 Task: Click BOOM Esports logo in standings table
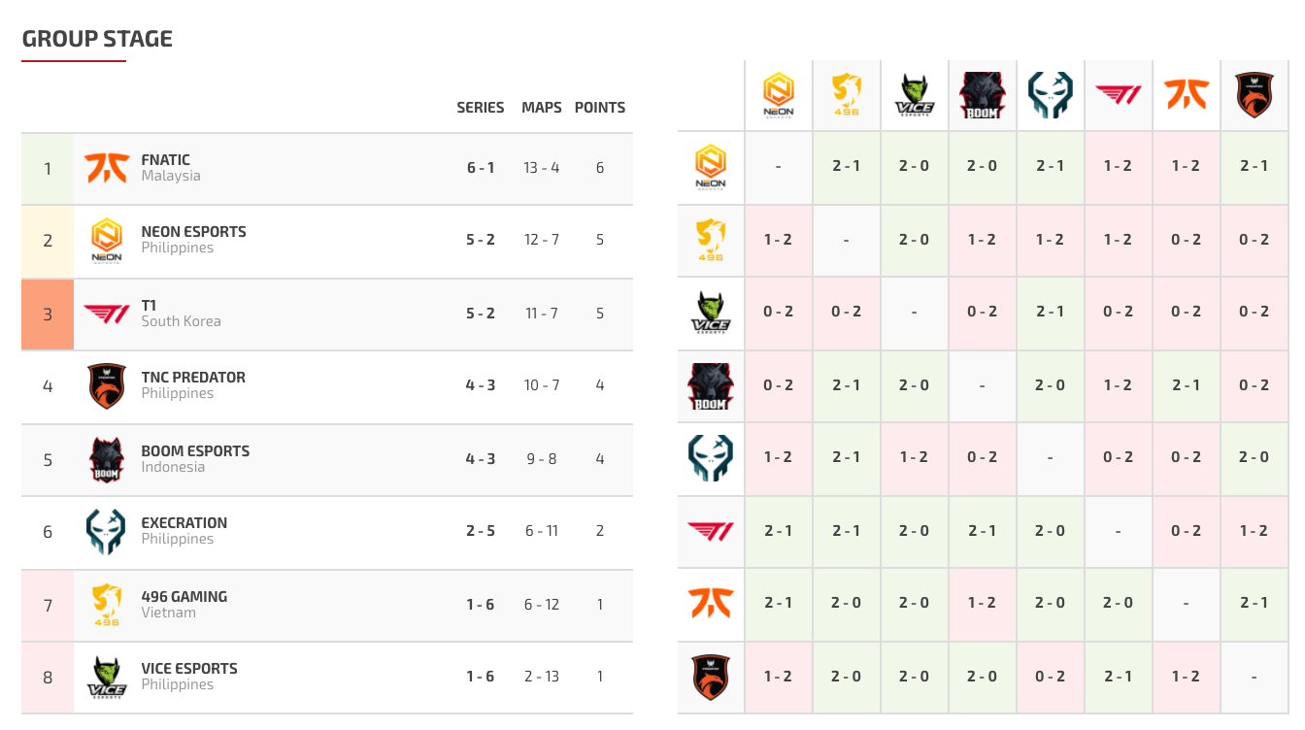click(x=106, y=460)
